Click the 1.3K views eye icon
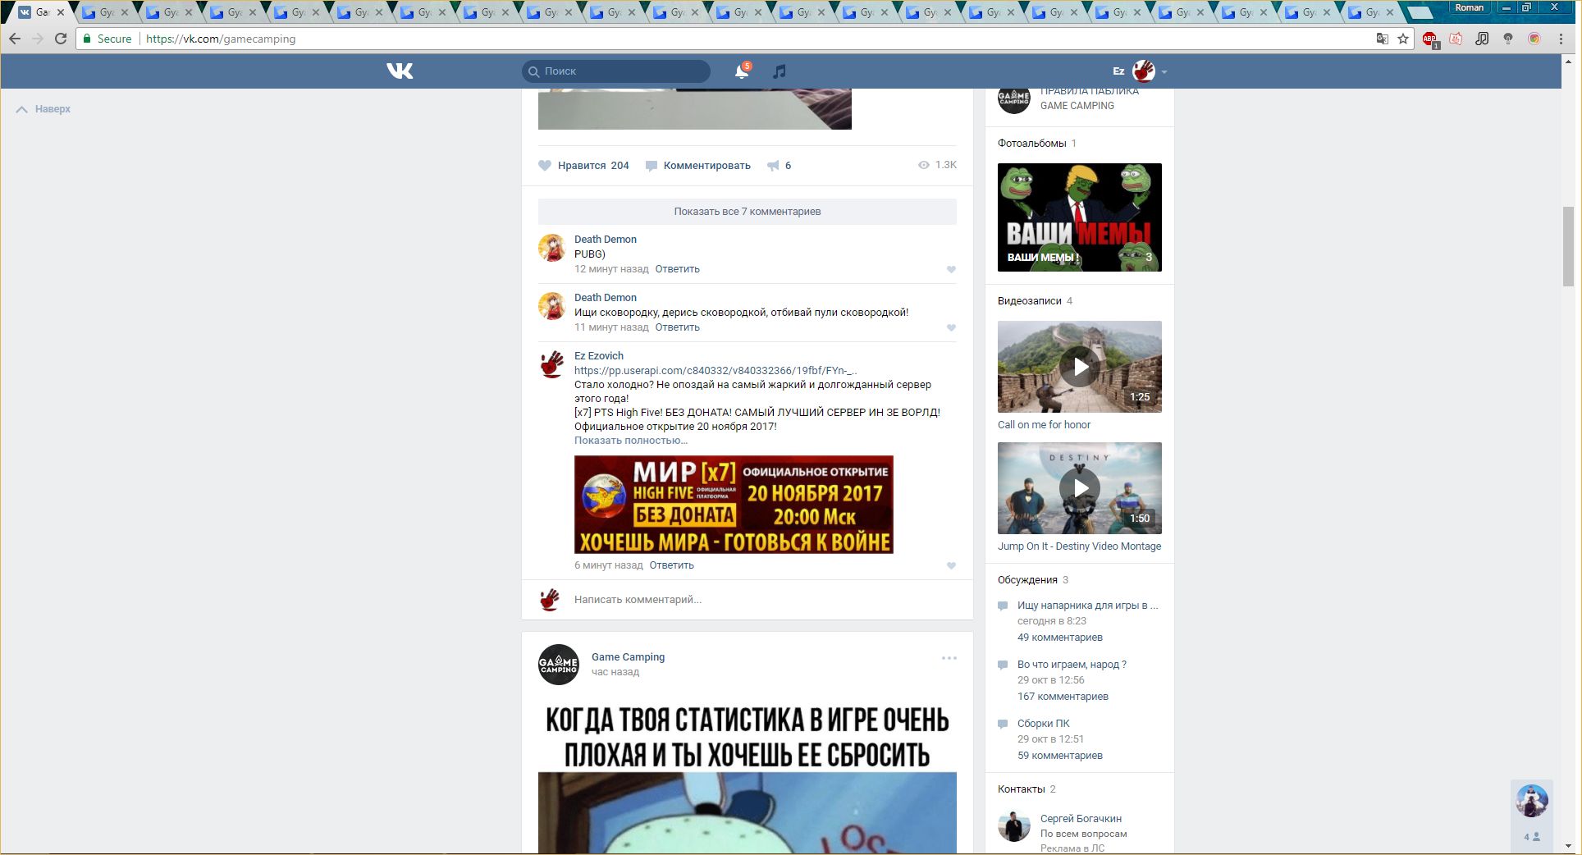The height and width of the screenshot is (855, 1582). [x=924, y=165]
